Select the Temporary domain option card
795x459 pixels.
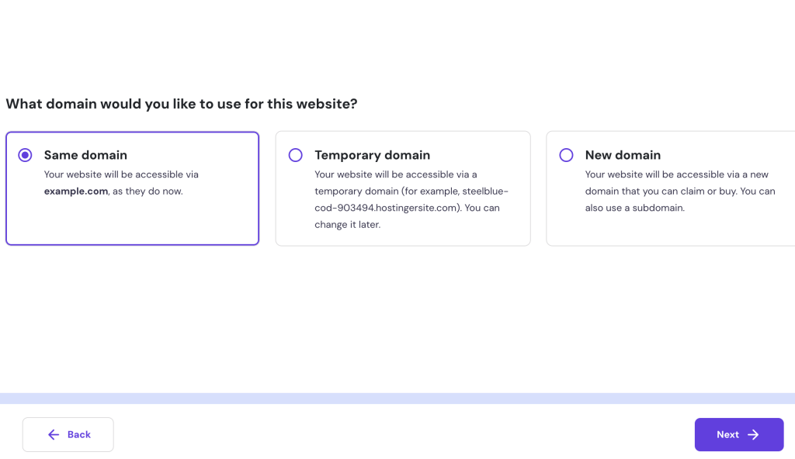coord(403,188)
